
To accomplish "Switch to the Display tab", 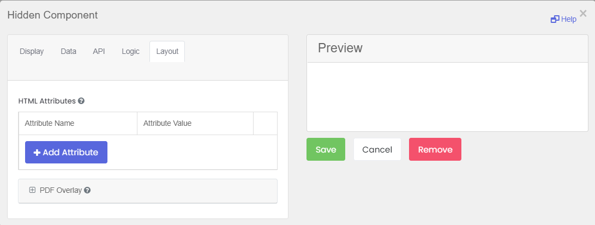I will pos(32,51).
